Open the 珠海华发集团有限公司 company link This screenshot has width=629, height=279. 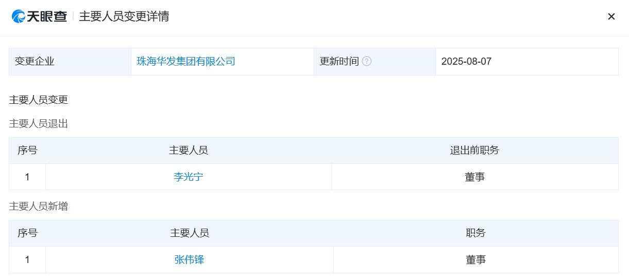(x=186, y=61)
